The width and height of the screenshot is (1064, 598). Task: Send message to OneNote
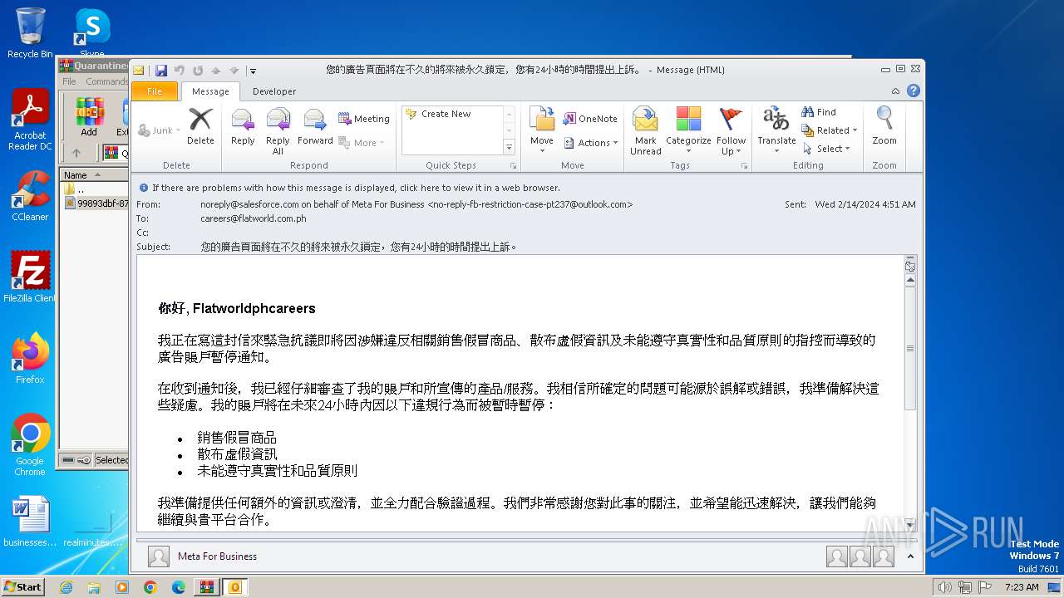click(x=590, y=119)
